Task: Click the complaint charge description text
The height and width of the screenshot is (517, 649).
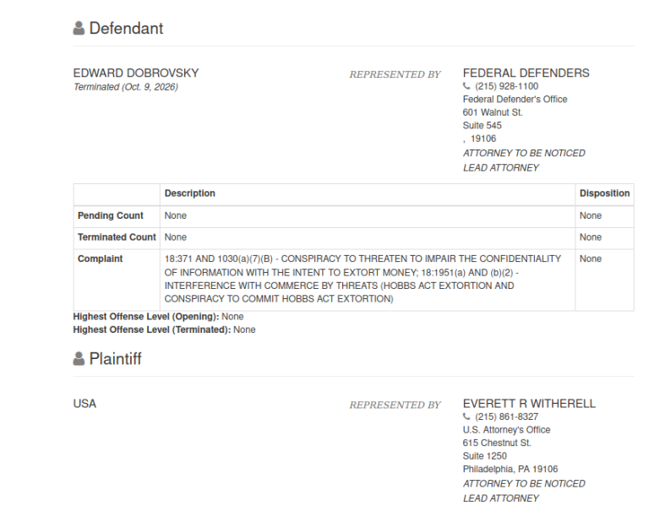Action: pyautogui.click(x=363, y=279)
